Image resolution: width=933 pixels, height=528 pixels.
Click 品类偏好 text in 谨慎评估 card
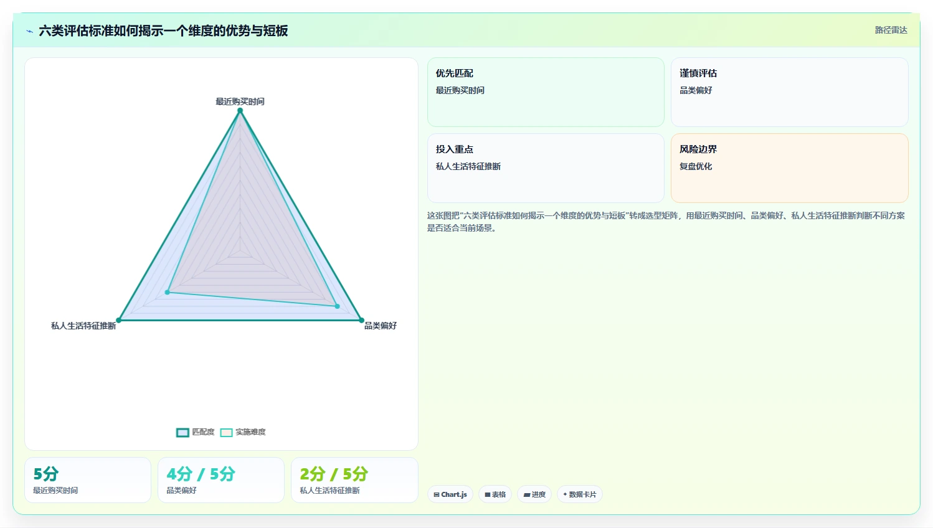point(696,90)
